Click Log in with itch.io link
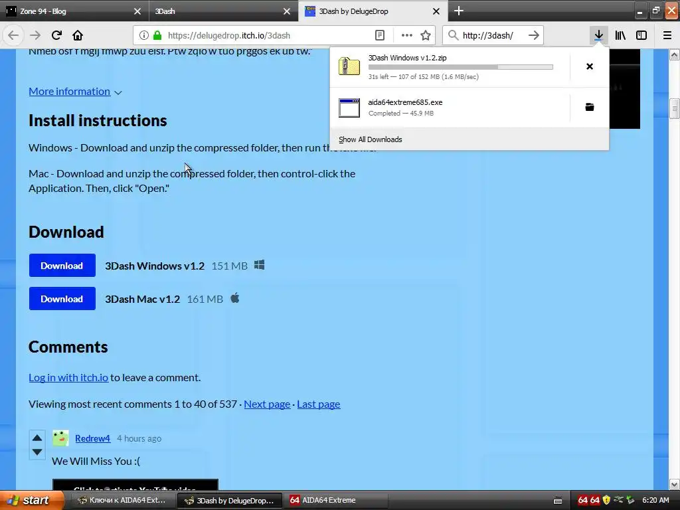Screen dimensions: 680x510 [x=68, y=377]
